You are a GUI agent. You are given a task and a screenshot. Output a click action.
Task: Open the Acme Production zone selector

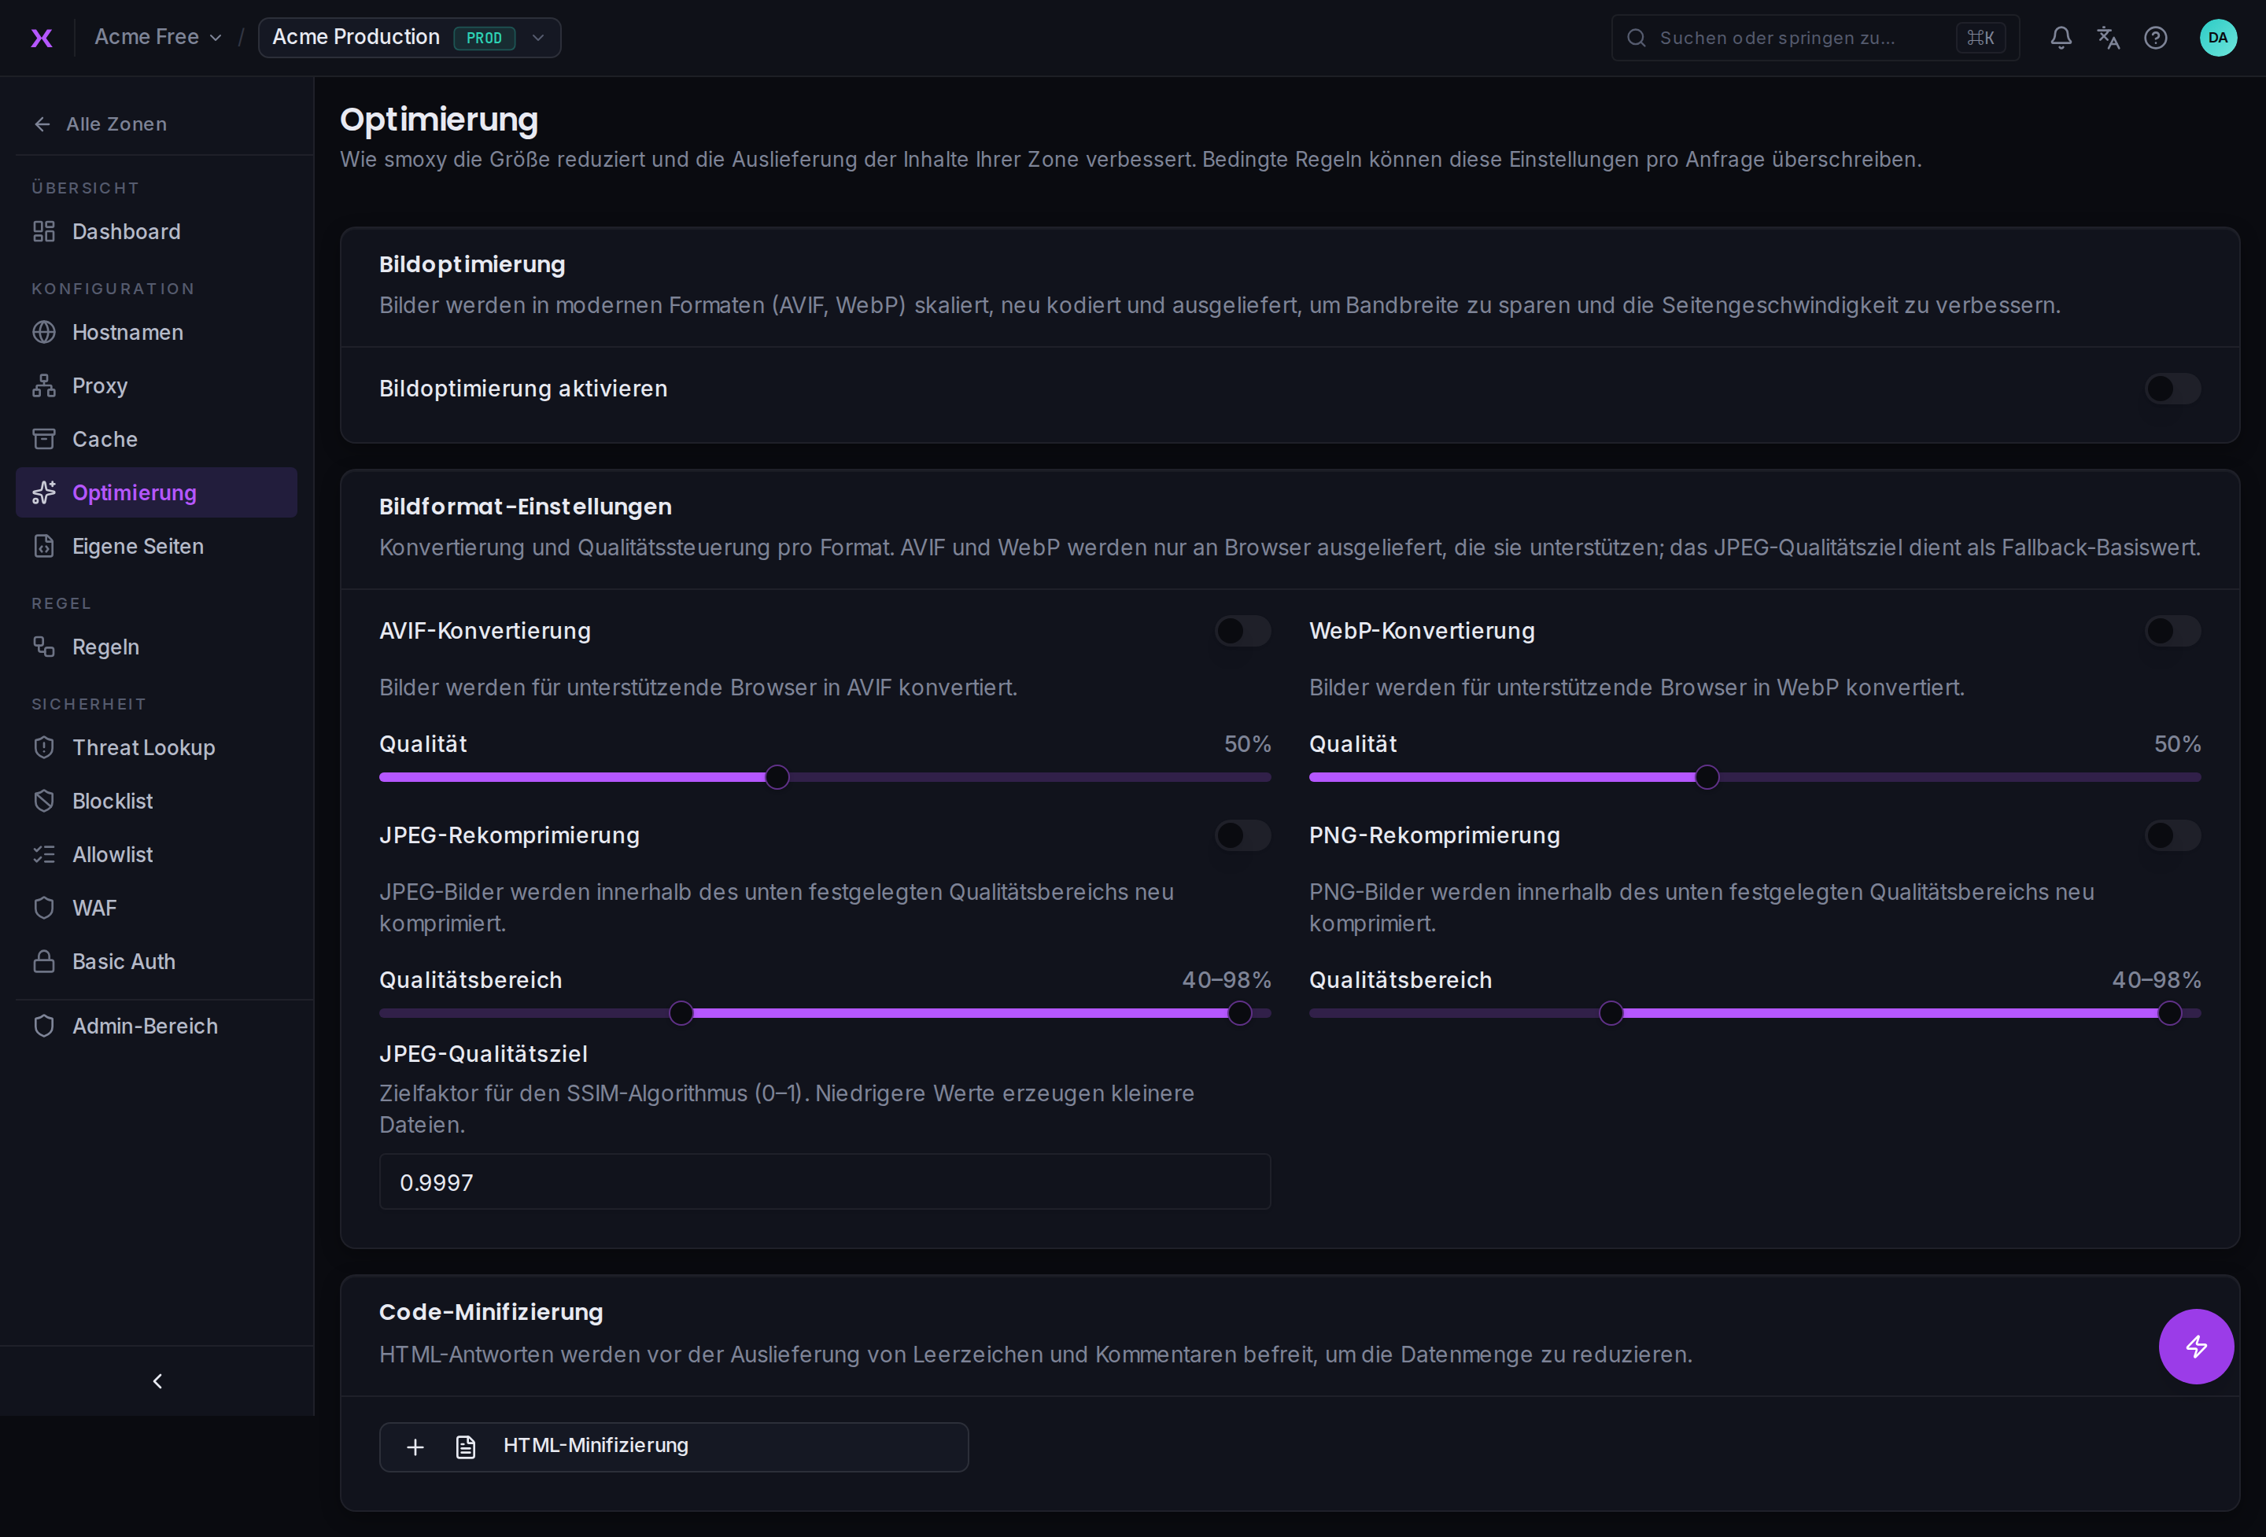tap(409, 38)
